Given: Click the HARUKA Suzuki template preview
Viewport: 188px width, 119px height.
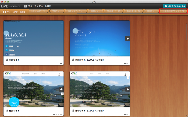Looking at the screenshot, I should [x=34, y=39].
